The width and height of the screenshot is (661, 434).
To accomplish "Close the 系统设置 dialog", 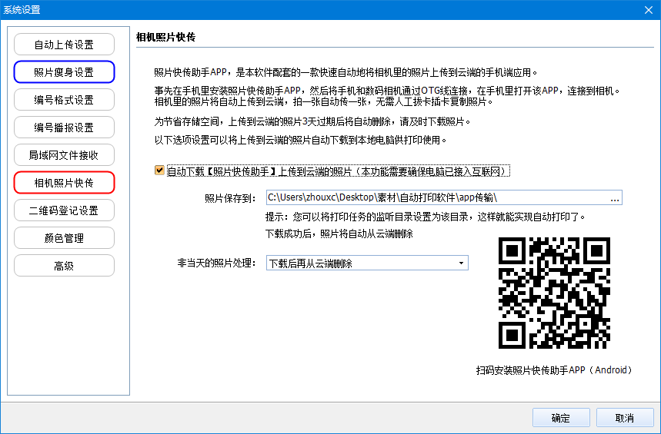I will pyautogui.click(x=649, y=10).
